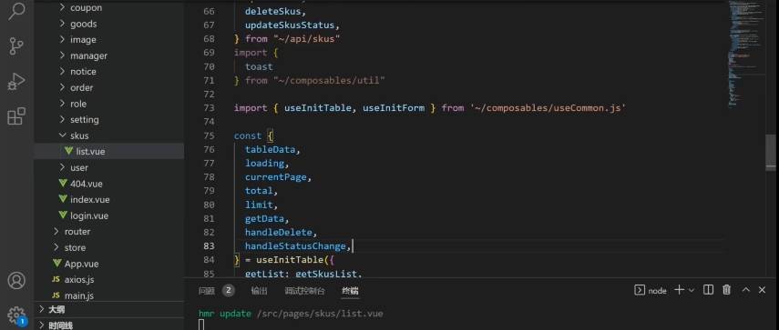Viewport: 779px width, 330px height.
Task: Expand the router folder
Action: coord(72,232)
